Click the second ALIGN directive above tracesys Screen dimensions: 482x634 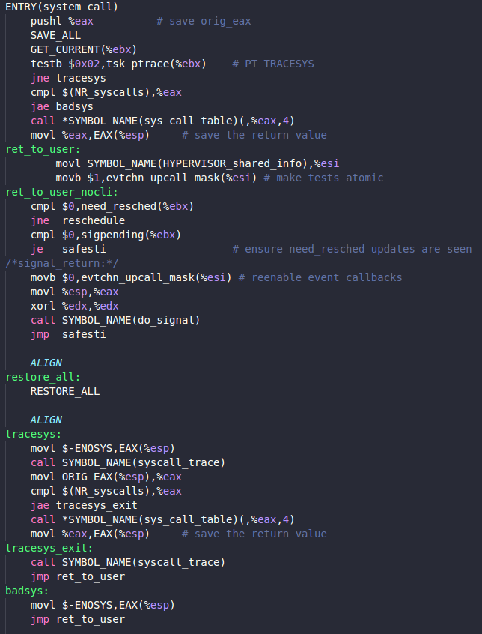[46, 420]
